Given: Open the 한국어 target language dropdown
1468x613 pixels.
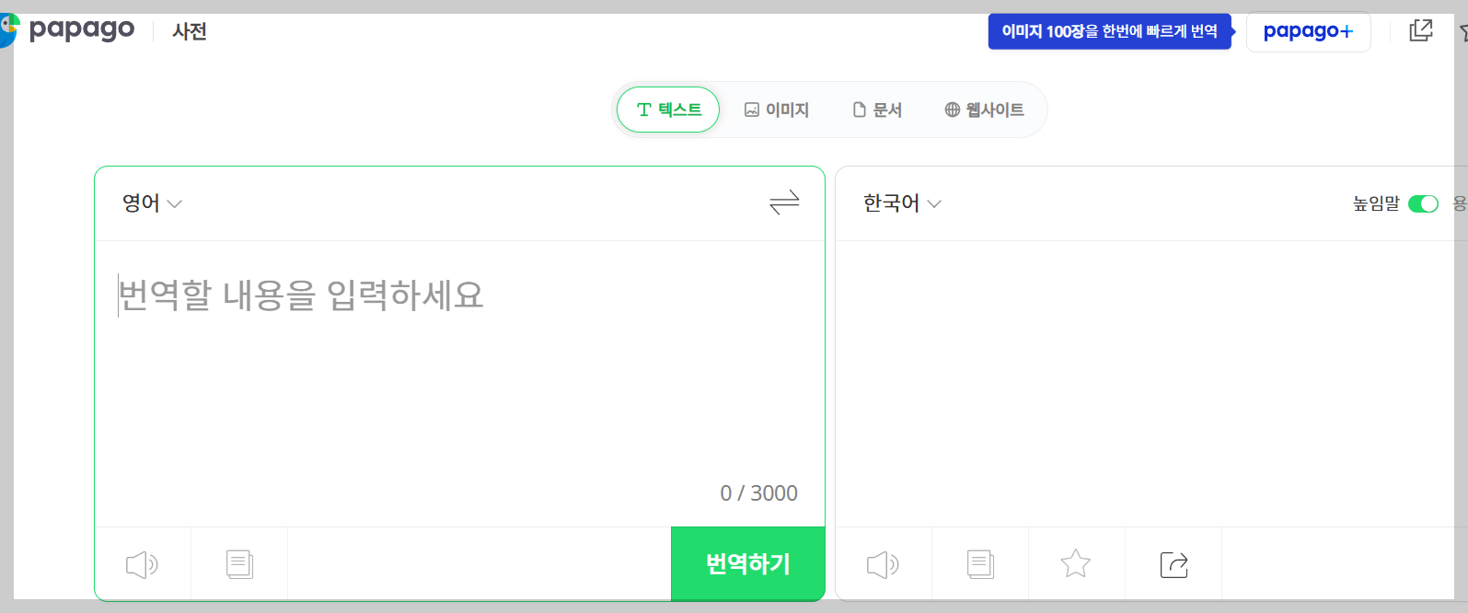Looking at the screenshot, I should click(900, 203).
